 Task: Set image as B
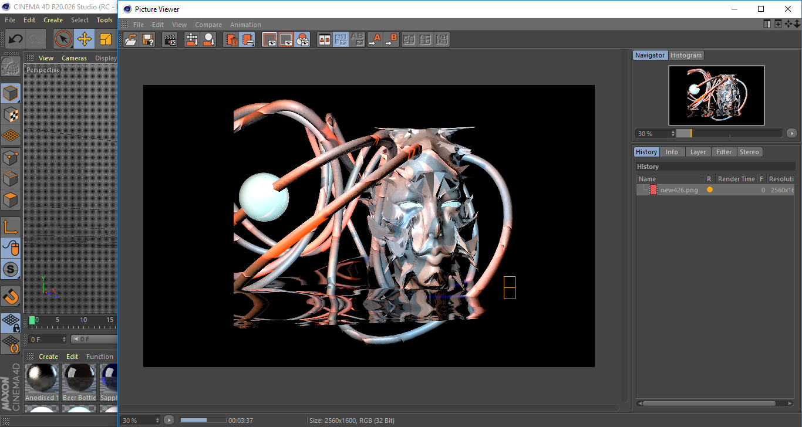coord(392,40)
